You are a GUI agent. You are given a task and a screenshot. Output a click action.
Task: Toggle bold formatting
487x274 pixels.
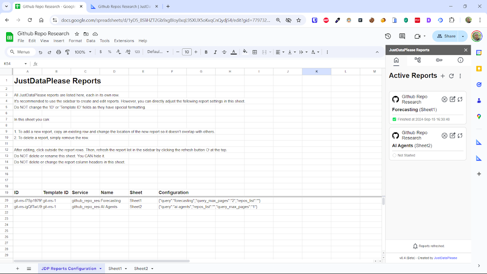(x=206, y=52)
